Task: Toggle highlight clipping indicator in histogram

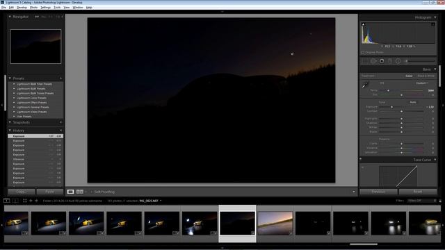Action: pyautogui.click(x=433, y=25)
